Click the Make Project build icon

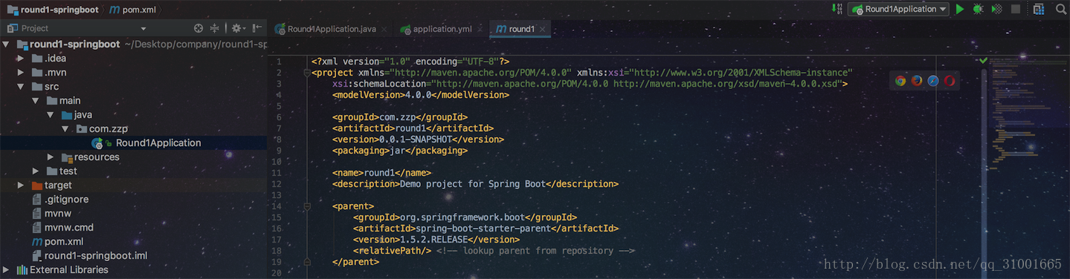[x=837, y=9]
